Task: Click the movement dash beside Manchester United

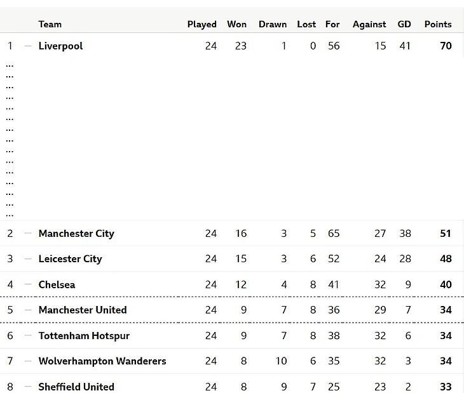Action: (28, 310)
